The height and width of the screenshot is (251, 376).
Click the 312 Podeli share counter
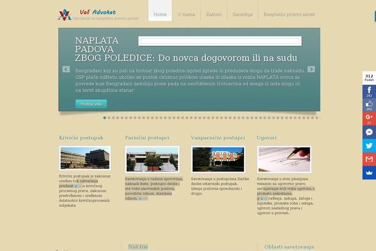(369, 78)
